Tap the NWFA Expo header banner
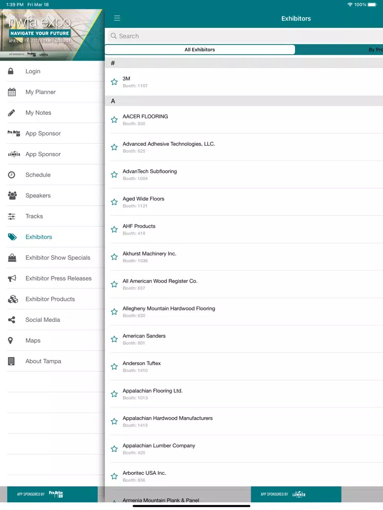The image size is (383, 510). pyautogui.click(x=52, y=35)
